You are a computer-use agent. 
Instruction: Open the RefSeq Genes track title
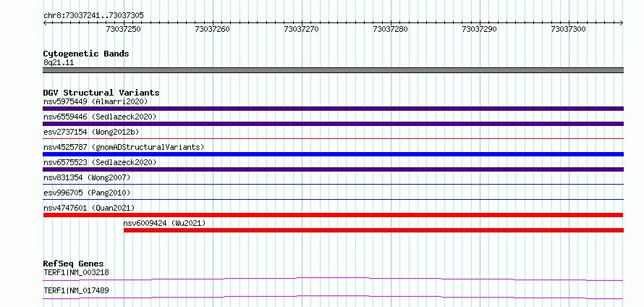coord(74,264)
